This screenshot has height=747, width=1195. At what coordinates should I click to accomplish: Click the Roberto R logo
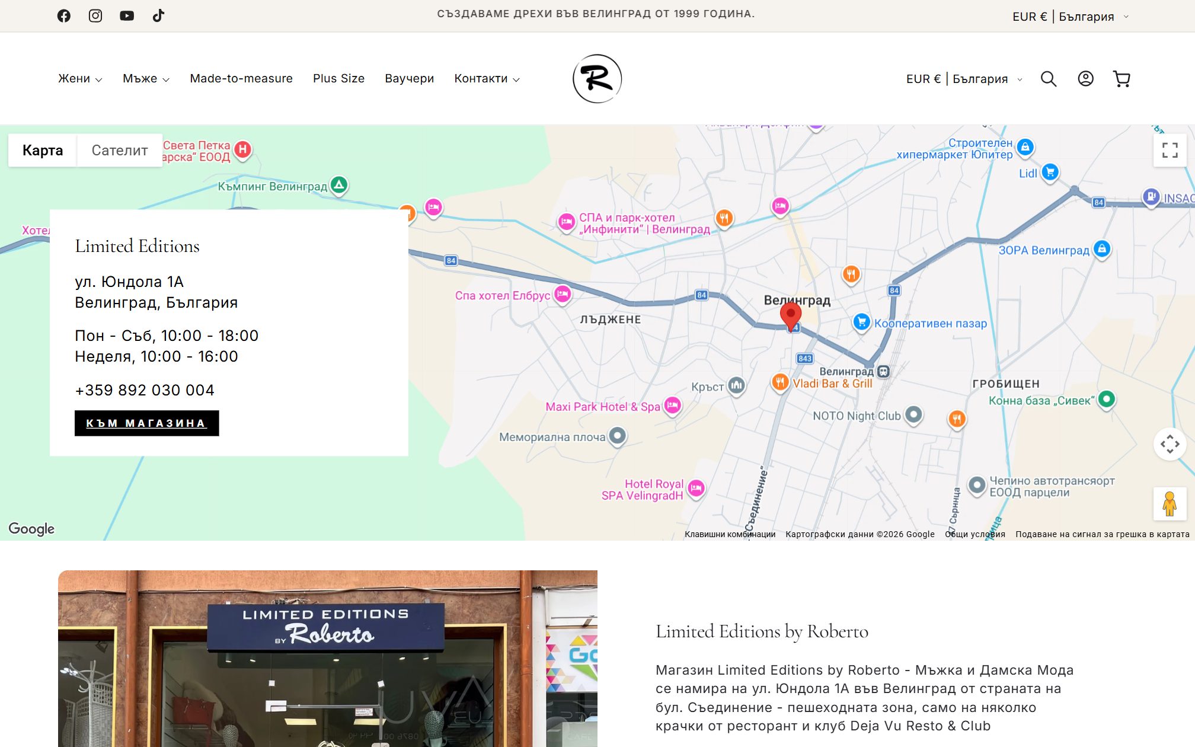(x=597, y=79)
